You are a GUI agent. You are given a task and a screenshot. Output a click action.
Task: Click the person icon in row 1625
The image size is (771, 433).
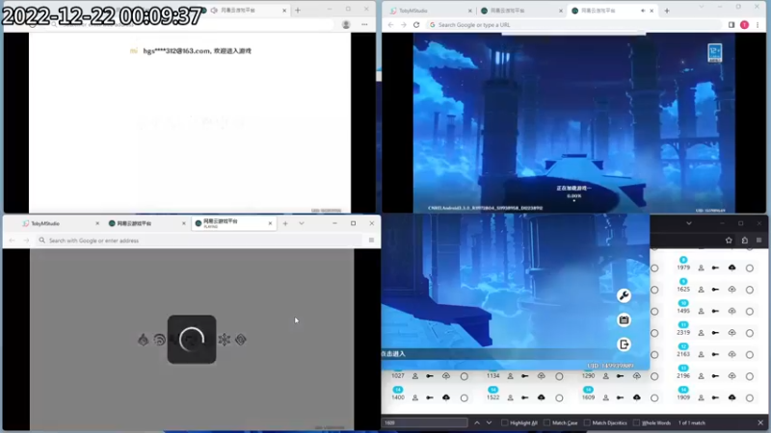[x=702, y=290]
